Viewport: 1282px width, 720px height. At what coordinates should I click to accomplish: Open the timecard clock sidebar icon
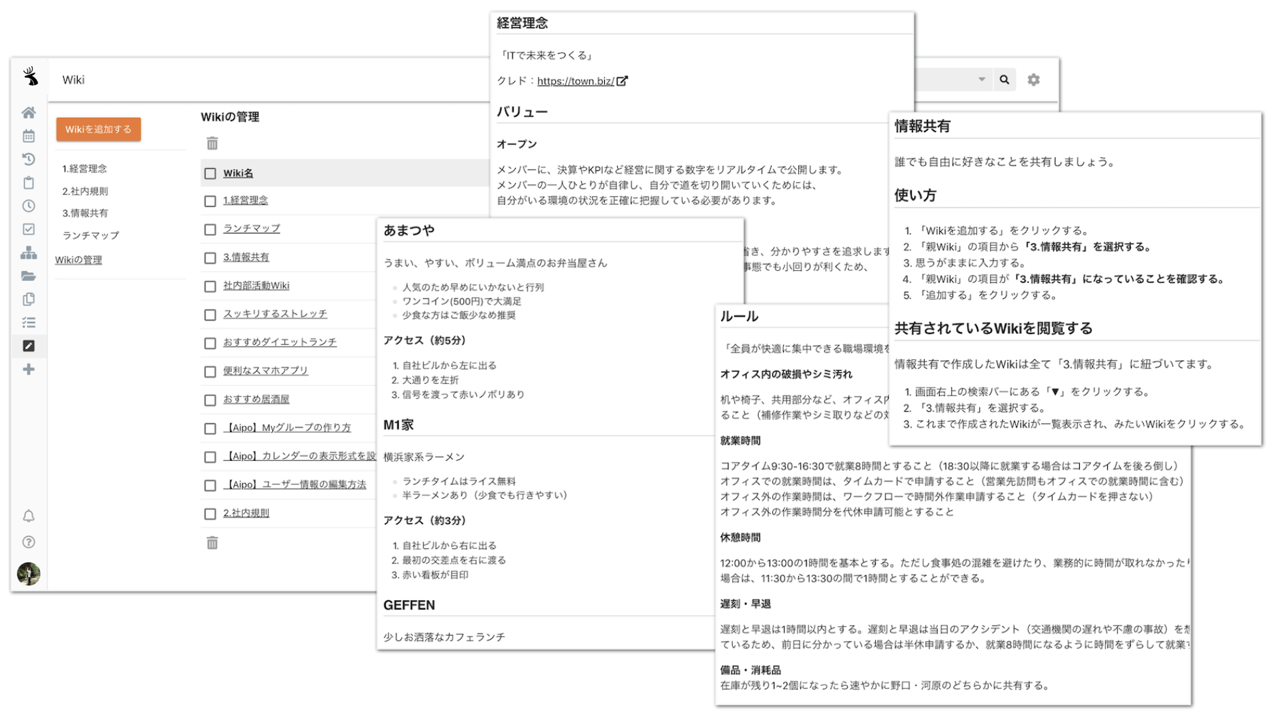click(29, 206)
